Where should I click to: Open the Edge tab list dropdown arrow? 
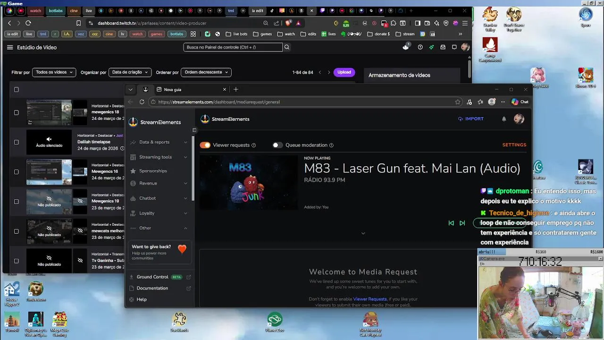[131, 89]
